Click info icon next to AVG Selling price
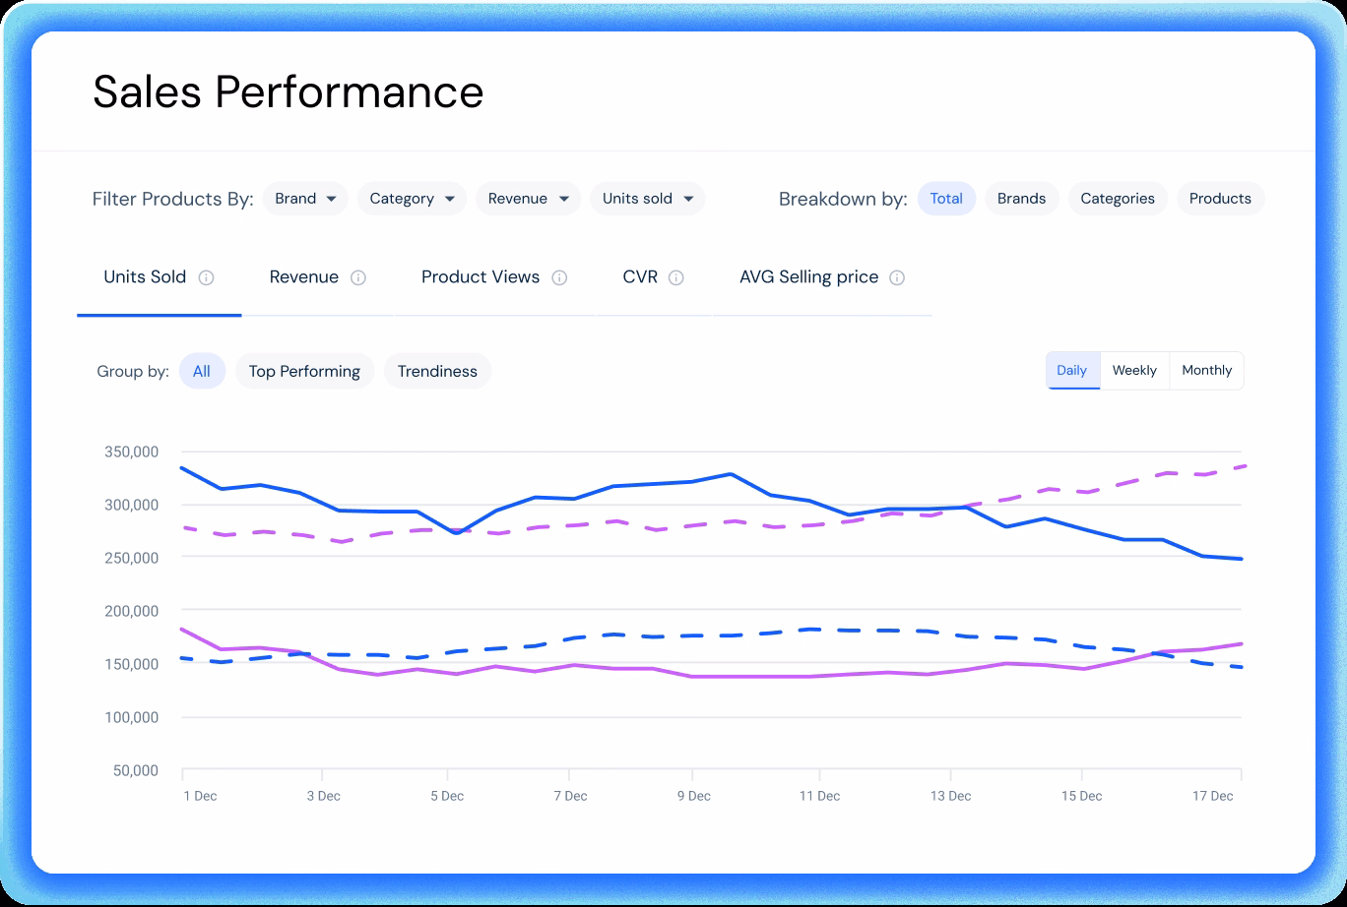 pyautogui.click(x=897, y=277)
